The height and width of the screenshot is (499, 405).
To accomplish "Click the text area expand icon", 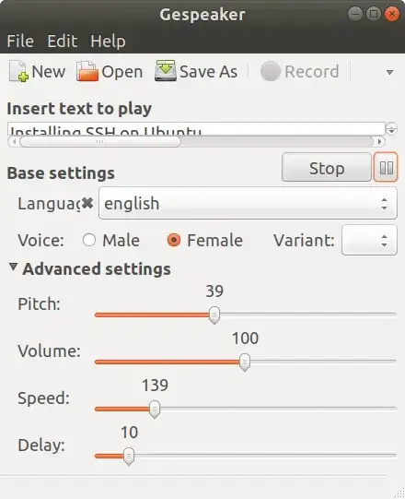I will coord(391,129).
